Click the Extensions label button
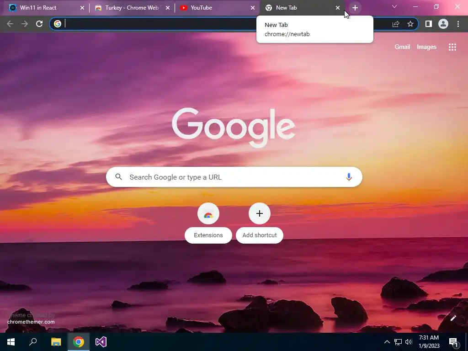 pyautogui.click(x=208, y=235)
